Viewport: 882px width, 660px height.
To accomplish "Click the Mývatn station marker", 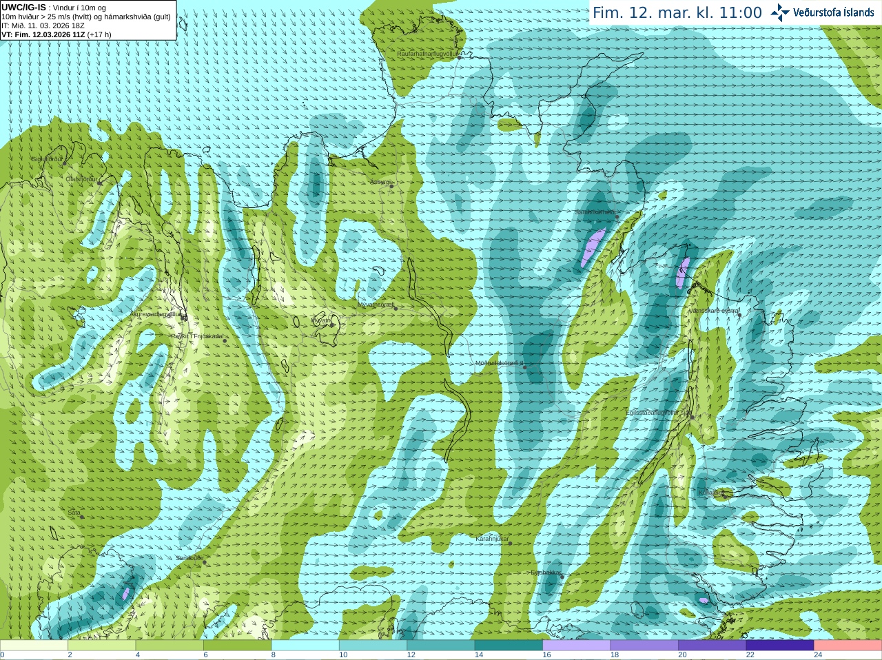I will pos(333,324).
